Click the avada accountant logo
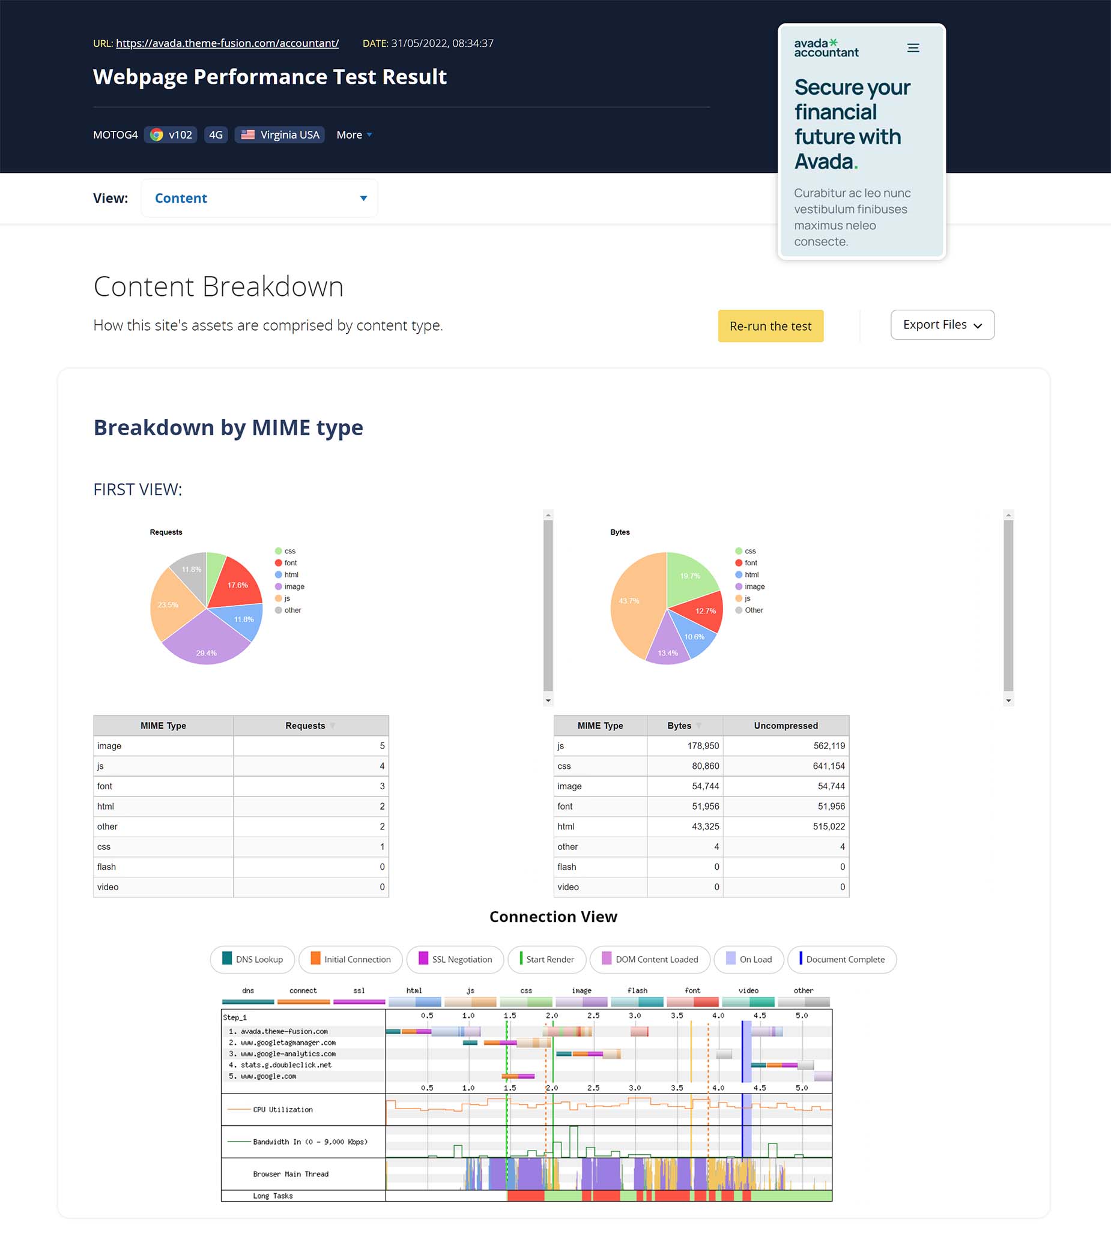Viewport: 1111px width, 1249px height. [826, 47]
